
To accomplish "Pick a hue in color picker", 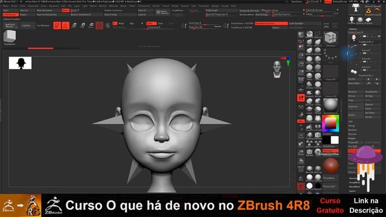I will 331,124.
